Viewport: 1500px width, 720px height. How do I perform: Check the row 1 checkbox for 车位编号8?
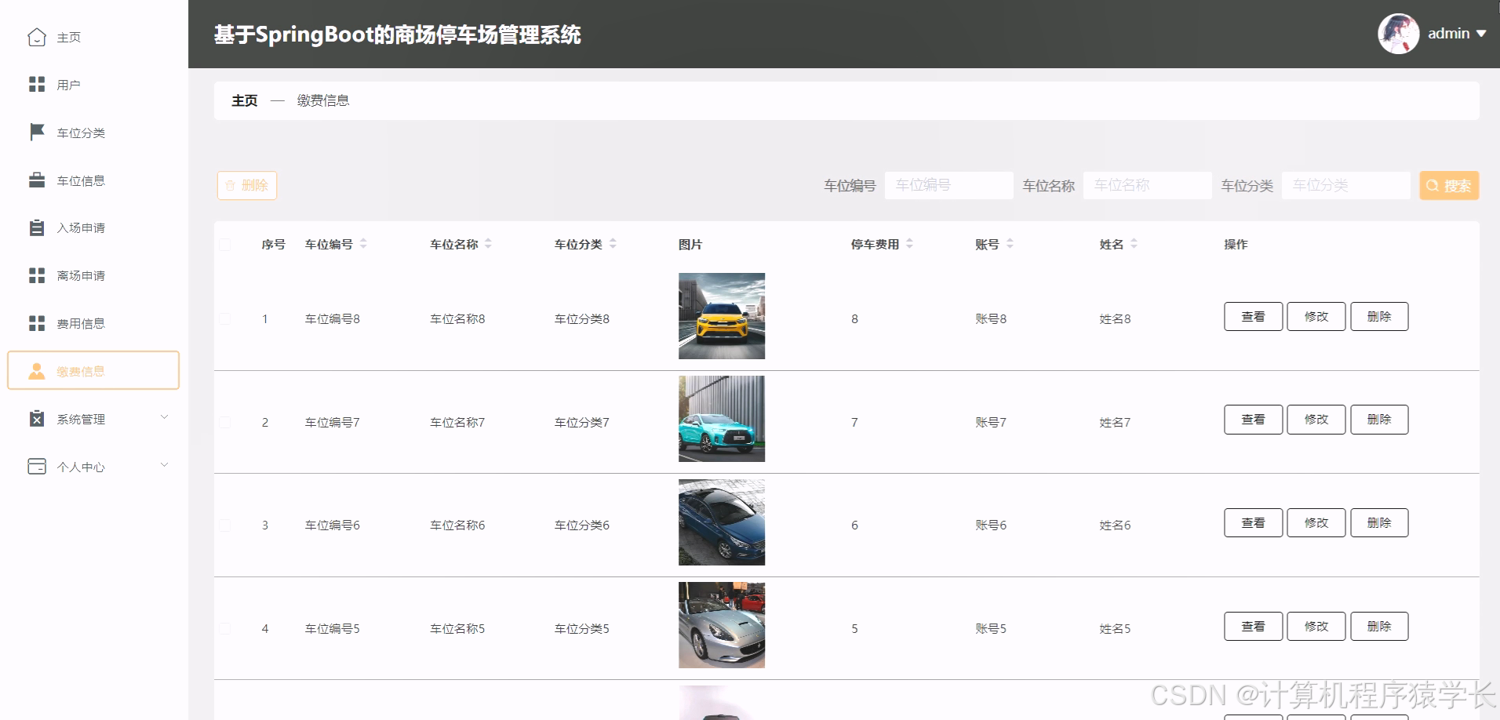coord(224,318)
